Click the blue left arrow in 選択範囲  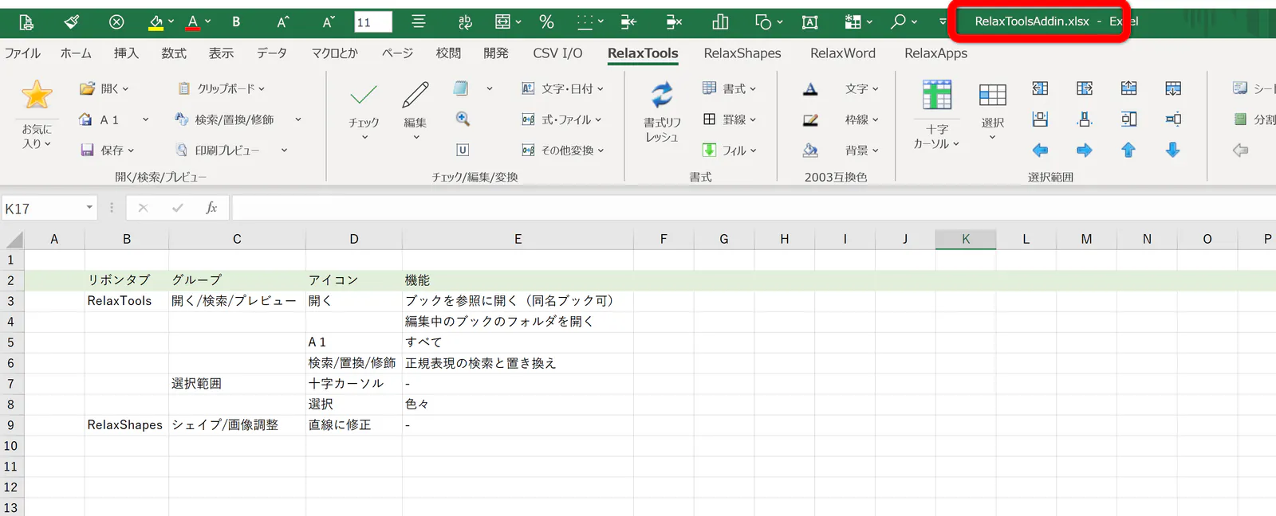pyautogui.click(x=1040, y=150)
